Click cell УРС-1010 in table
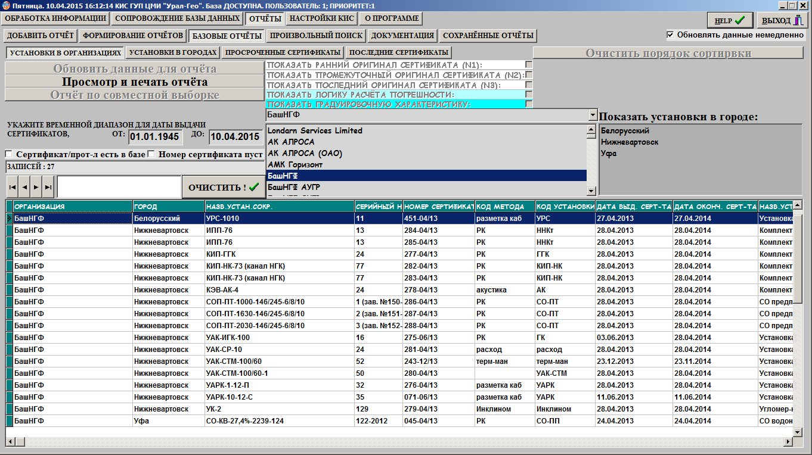 click(x=279, y=219)
